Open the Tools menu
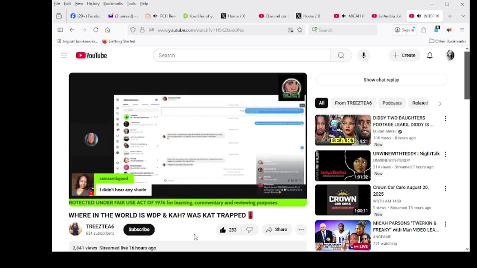Viewport: 477px width, 268px height. 131,4
